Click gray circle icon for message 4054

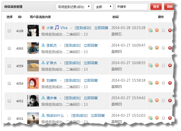coord(163,83)
